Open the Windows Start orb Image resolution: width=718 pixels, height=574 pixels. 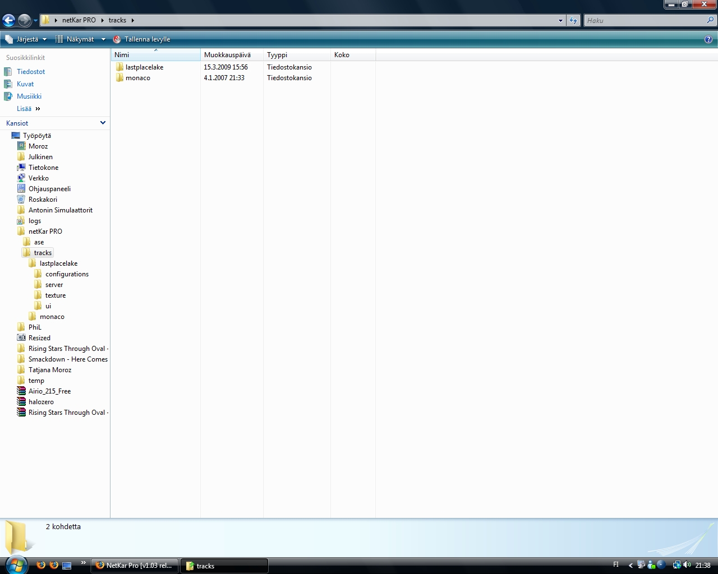(16, 564)
